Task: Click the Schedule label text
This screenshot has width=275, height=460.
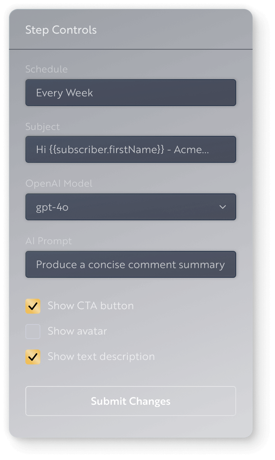Action: click(46, 69)
